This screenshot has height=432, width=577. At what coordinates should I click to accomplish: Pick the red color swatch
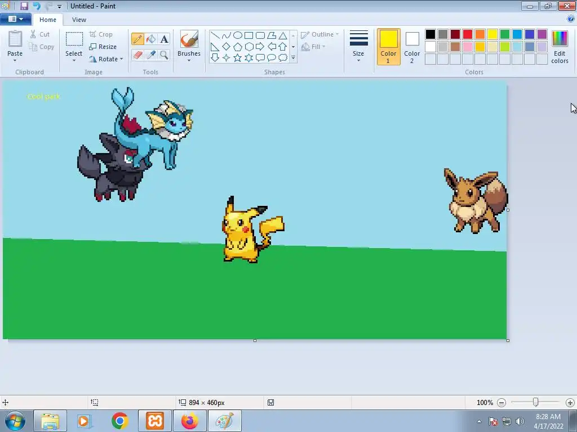tap(467, 34)
